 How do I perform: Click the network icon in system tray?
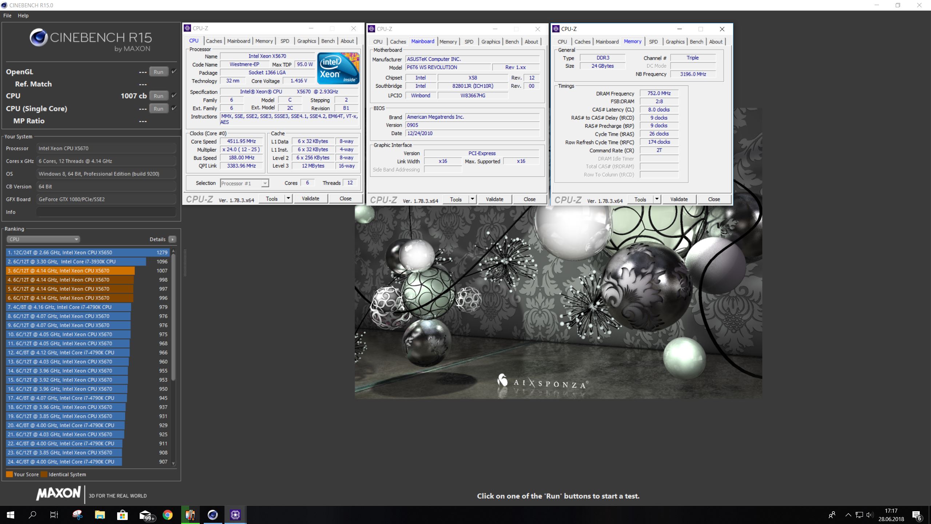859,515
